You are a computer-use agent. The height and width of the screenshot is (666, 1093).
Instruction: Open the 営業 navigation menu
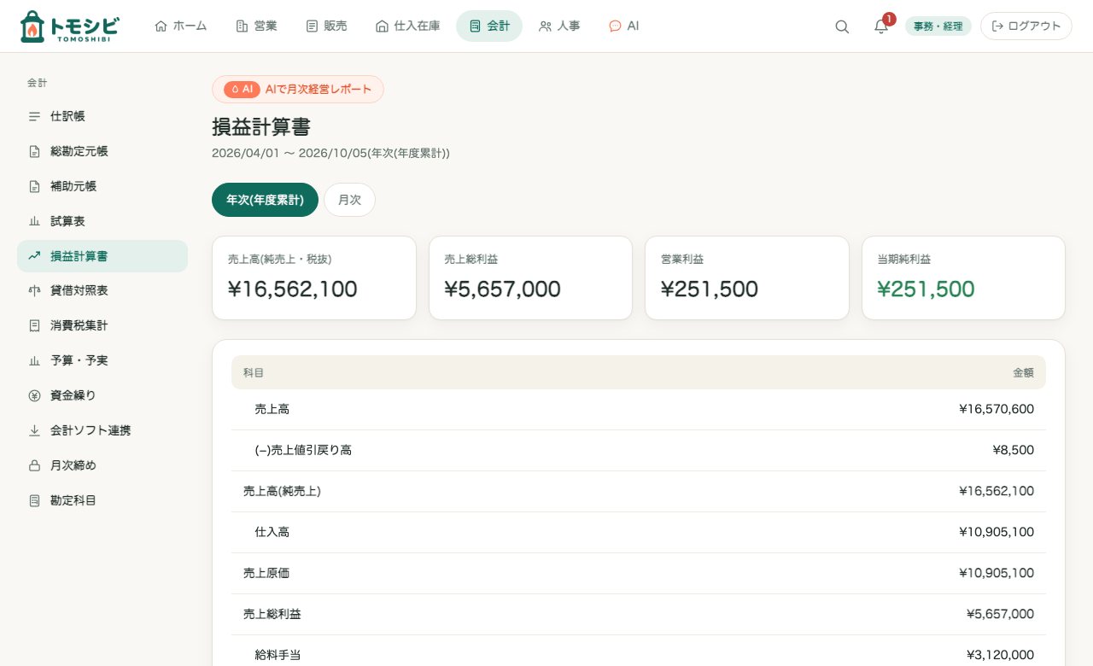[x=256, y=26]
